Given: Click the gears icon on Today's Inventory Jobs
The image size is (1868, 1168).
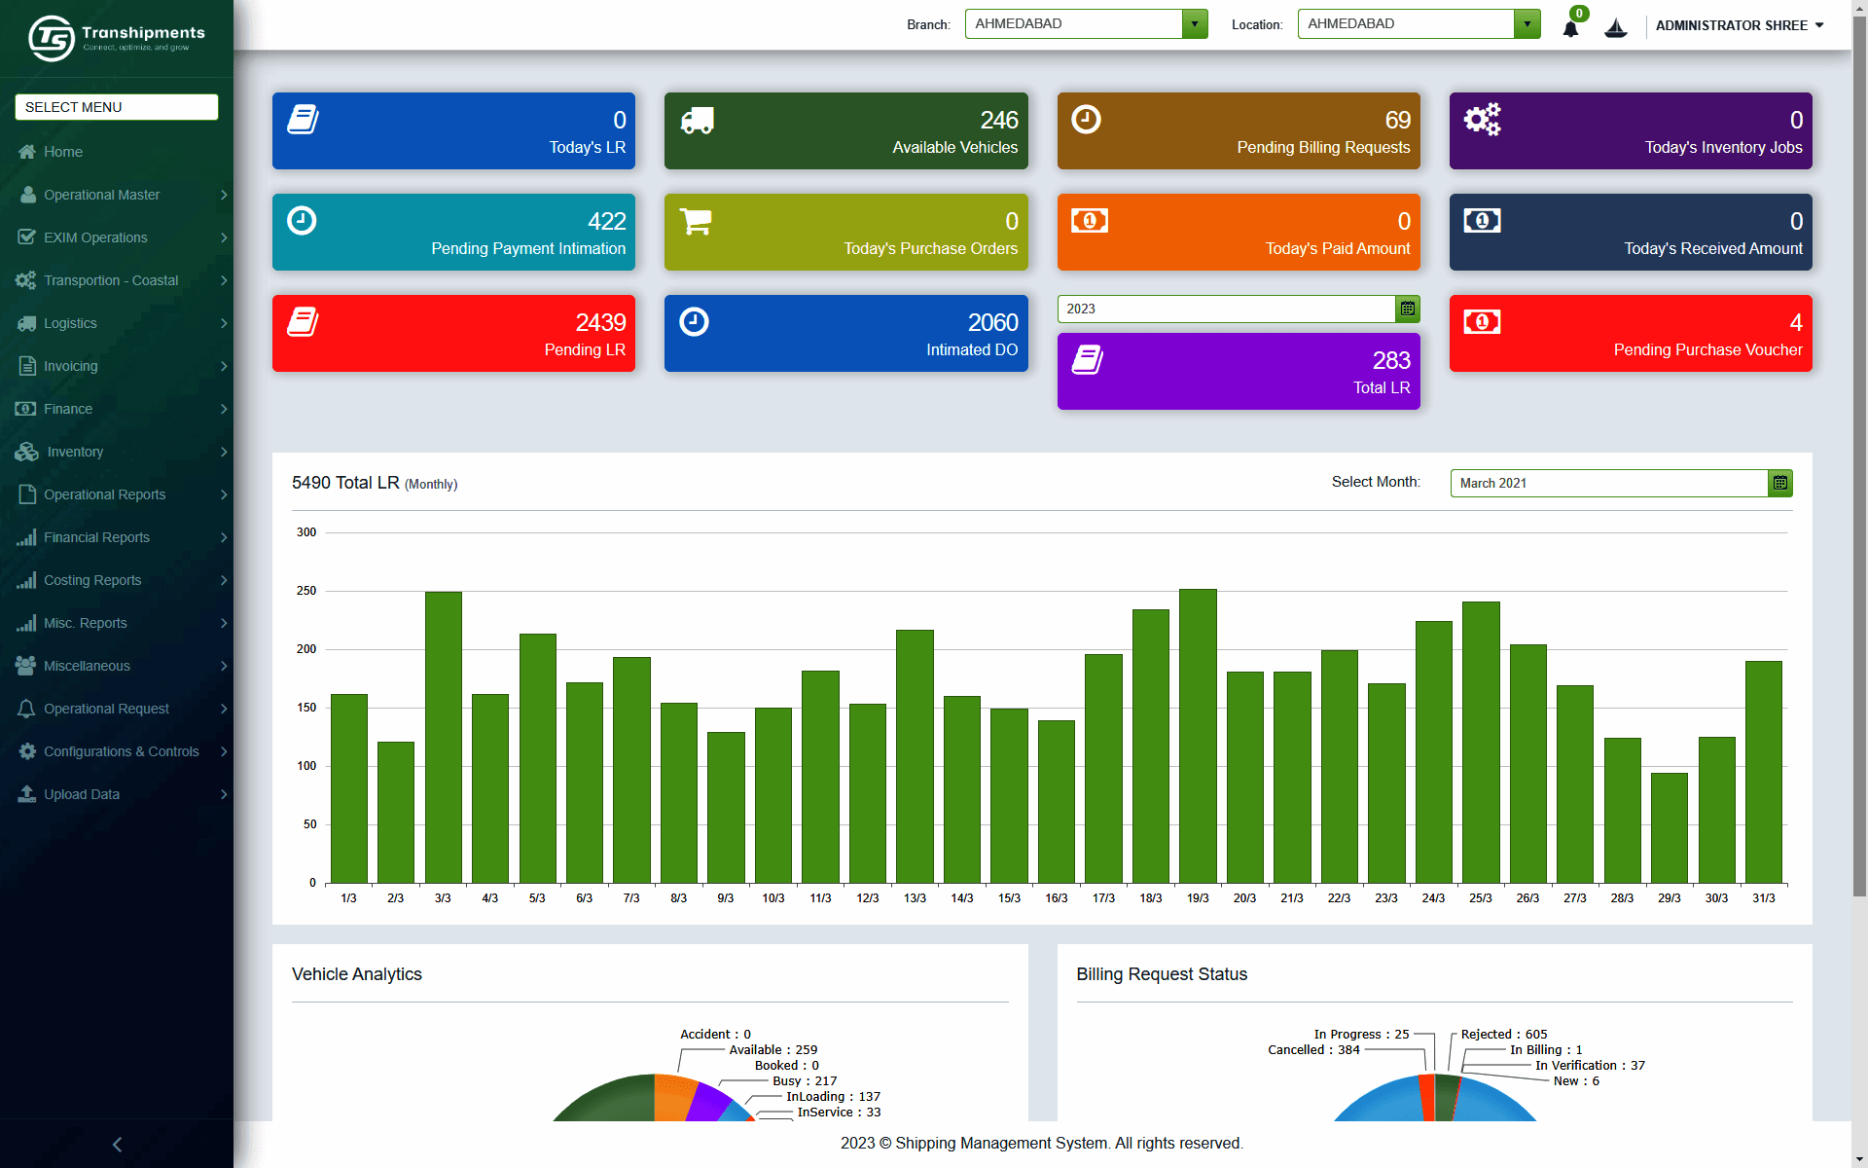Looking at the screenshot, I should pos(1482,120).
